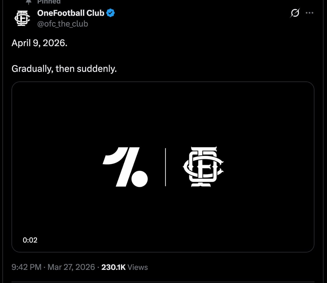Click the 0:02 video duration badge
Viewport: 327px width, 283px height.
point(30,240)
